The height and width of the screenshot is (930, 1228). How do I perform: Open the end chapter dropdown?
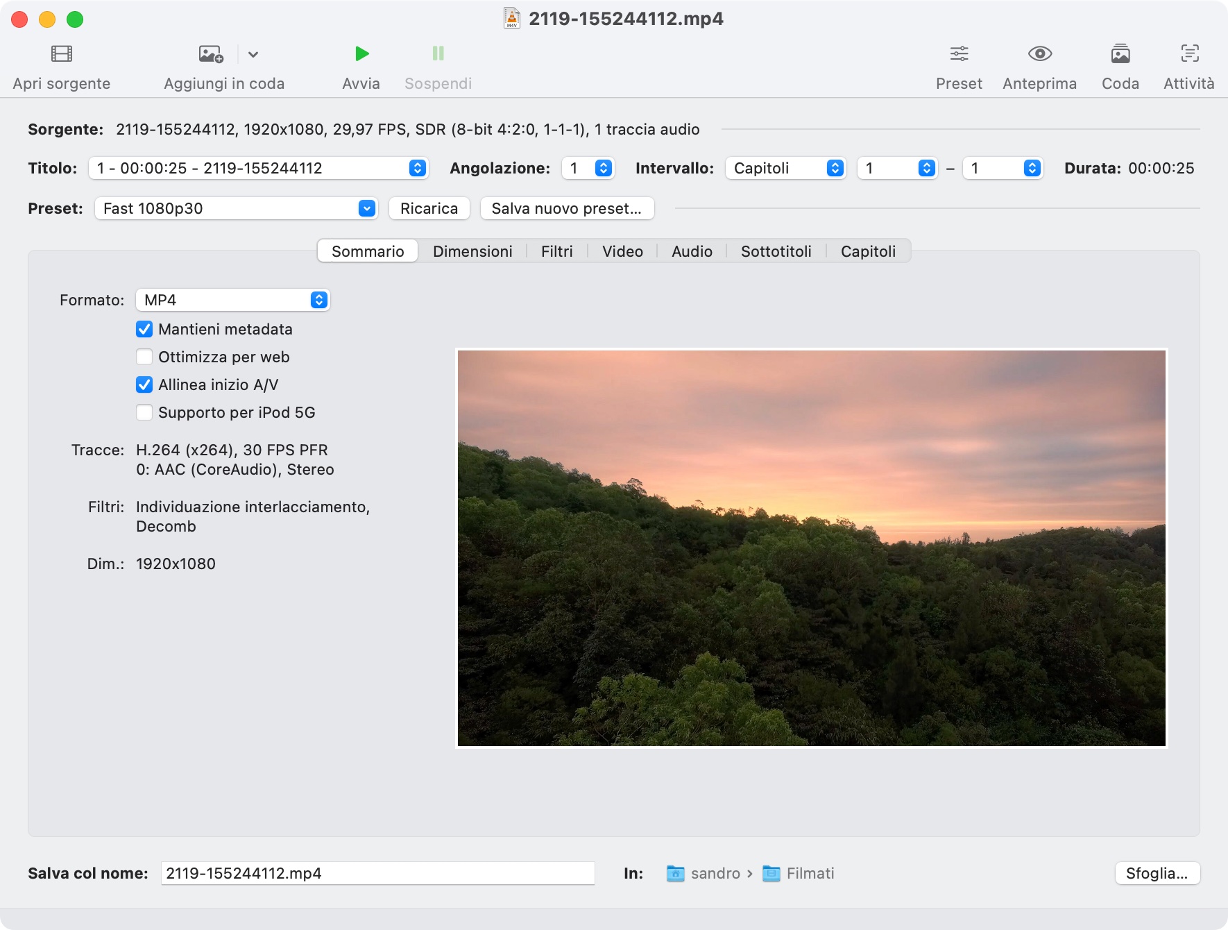(x=1003, y=168)
